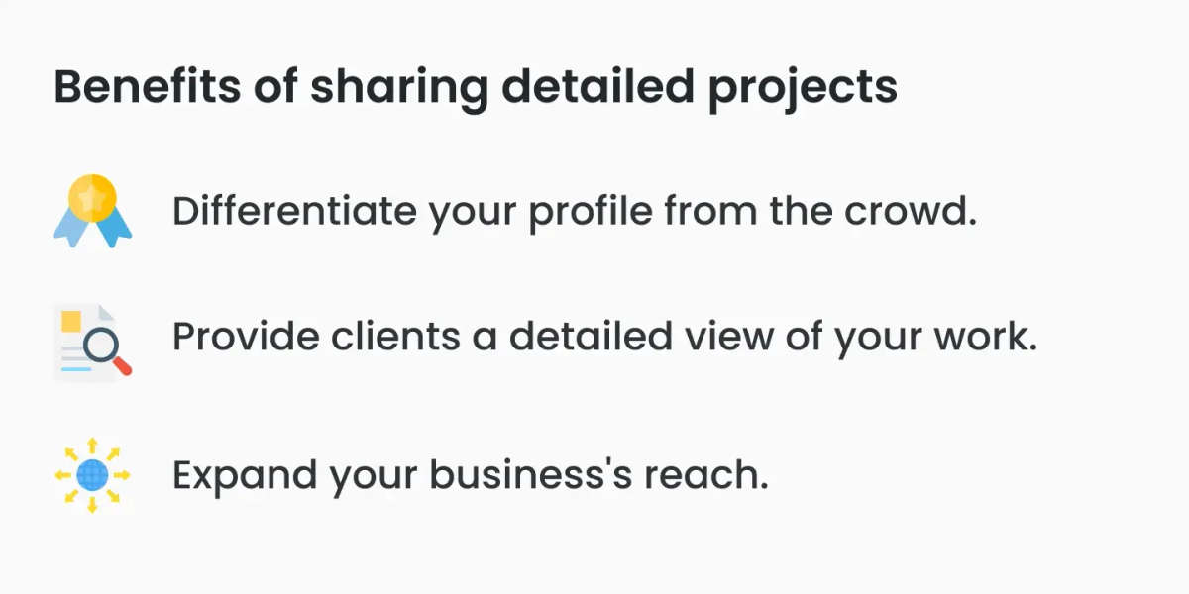
Task: Click the word 'Differentiate' in first bullet
Action: pyautogui.click(x=294, y=211)
